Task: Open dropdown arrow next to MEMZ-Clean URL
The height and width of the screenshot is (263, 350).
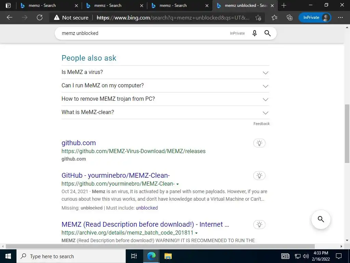Action: point(177,184)
